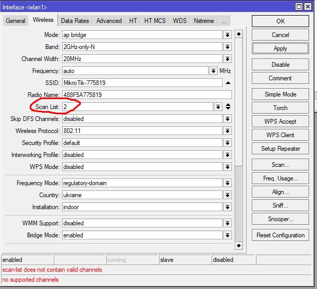The width and height of the screenshot is (317, 289).
Task: Switch to the General tab
Action: point(16,21)
